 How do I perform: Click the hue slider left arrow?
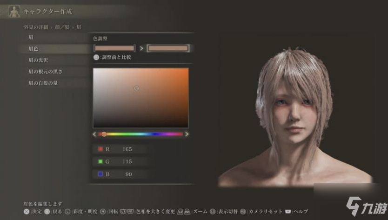point(94,134)
